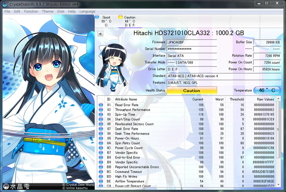
Task: Click status orb for Airflow Temperature
Action: [101, 181]
